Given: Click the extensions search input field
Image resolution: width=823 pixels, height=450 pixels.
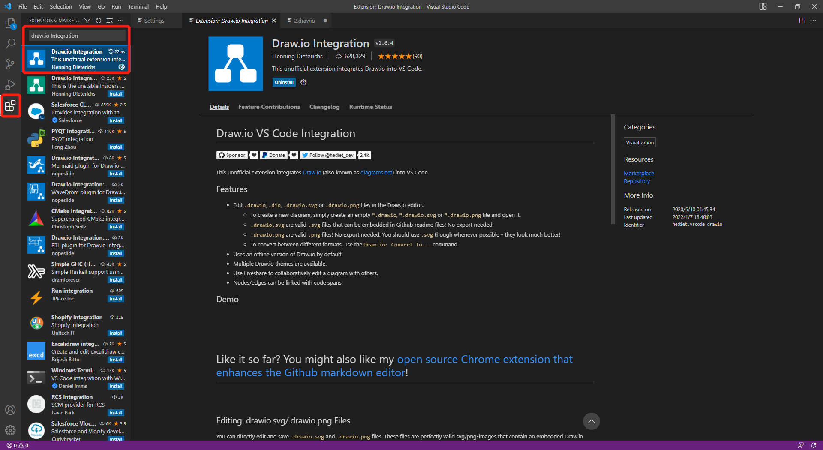Looking at the screenshot, I should (76, 36).
